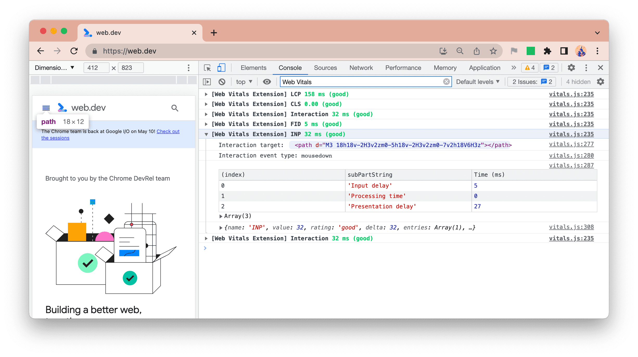Toggle the log filter eye icon
The height and width of the screenshot is (357, 638).
pyautogui.click(x=266, y=82)
